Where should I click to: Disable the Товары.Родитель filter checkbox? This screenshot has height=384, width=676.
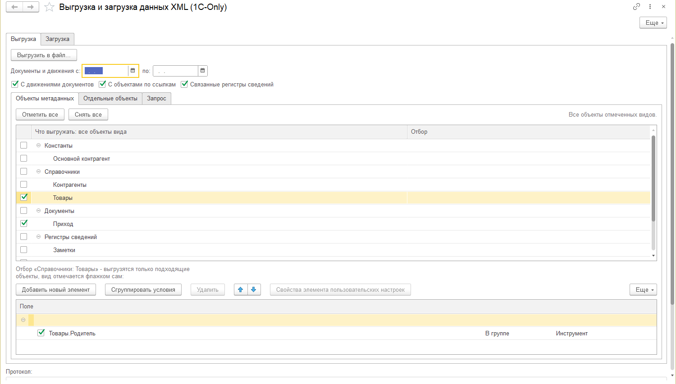pos(41,333)
